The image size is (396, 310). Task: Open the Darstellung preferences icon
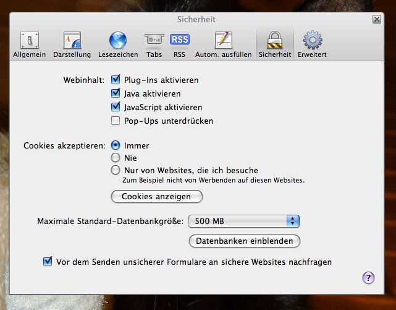72,40
